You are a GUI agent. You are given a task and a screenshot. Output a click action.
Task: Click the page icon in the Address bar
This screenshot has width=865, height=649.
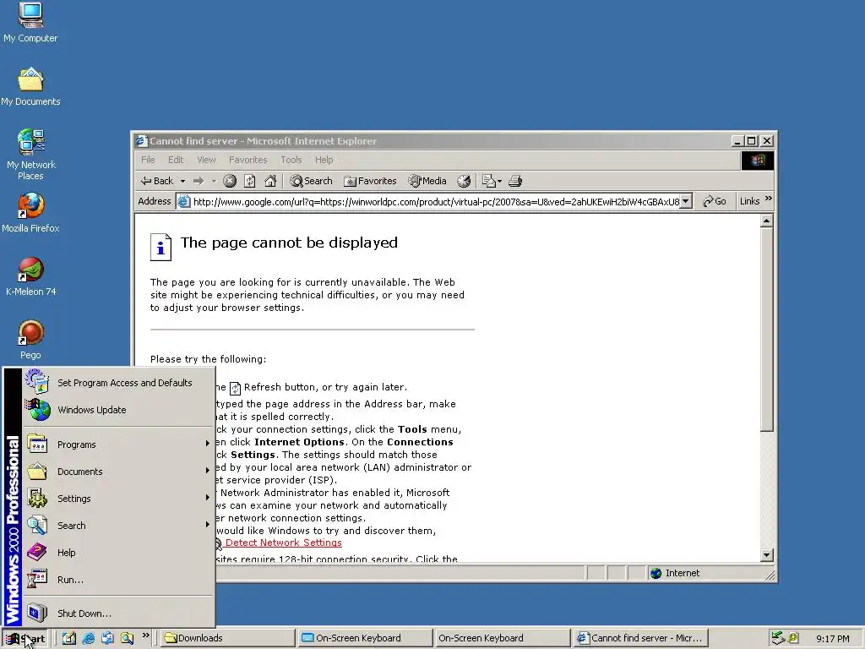click(183, 202)
